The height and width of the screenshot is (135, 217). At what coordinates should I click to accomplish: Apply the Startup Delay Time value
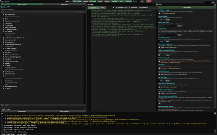180,26
